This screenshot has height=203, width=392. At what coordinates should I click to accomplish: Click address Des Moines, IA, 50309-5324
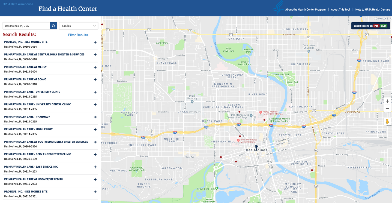tap(20, 146)
